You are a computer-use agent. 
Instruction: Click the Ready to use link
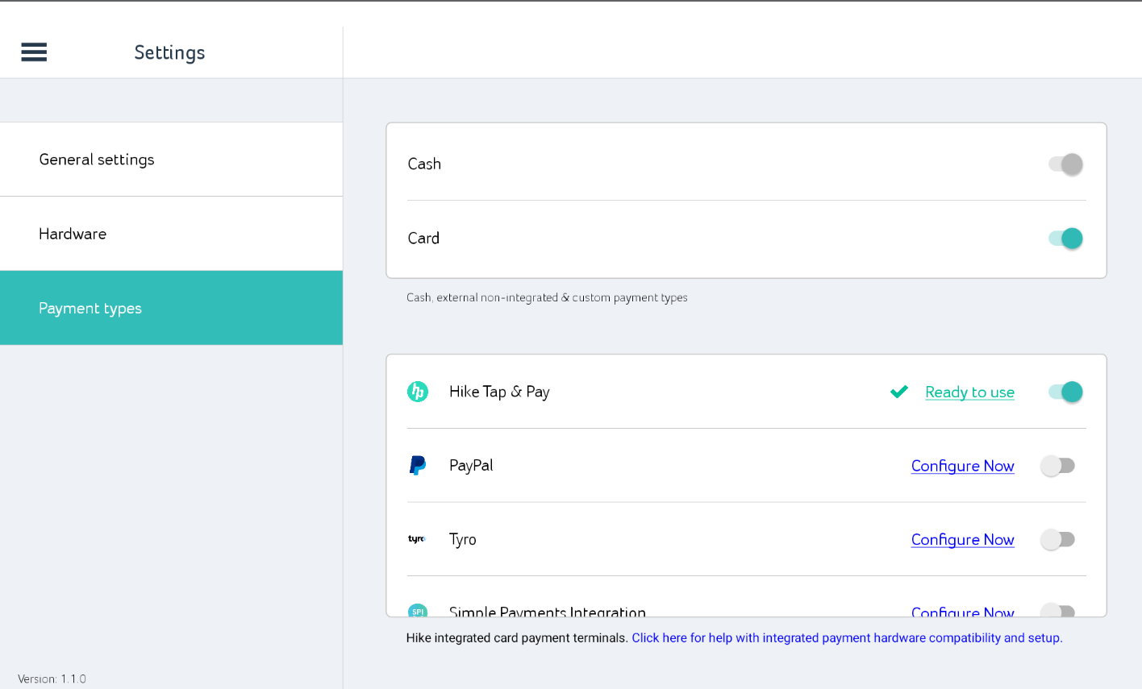969,392
